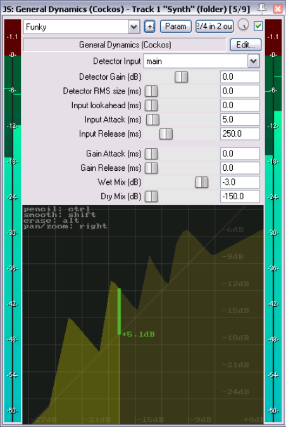286x427 pixels.
Task: Click the left input level meter
Action: coord(13,221)
